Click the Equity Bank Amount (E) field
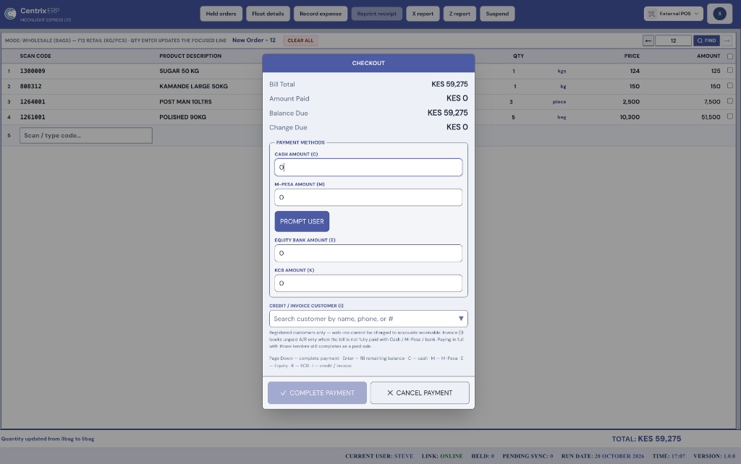Screen dimensions: 741x464 [x=368, y=253]
